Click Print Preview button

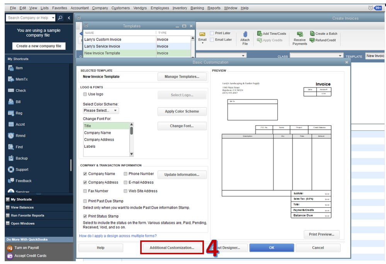pos(321,234)
